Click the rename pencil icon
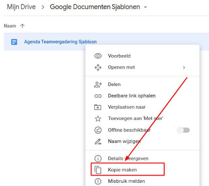209x186 pixels. (x=98, y=141)
